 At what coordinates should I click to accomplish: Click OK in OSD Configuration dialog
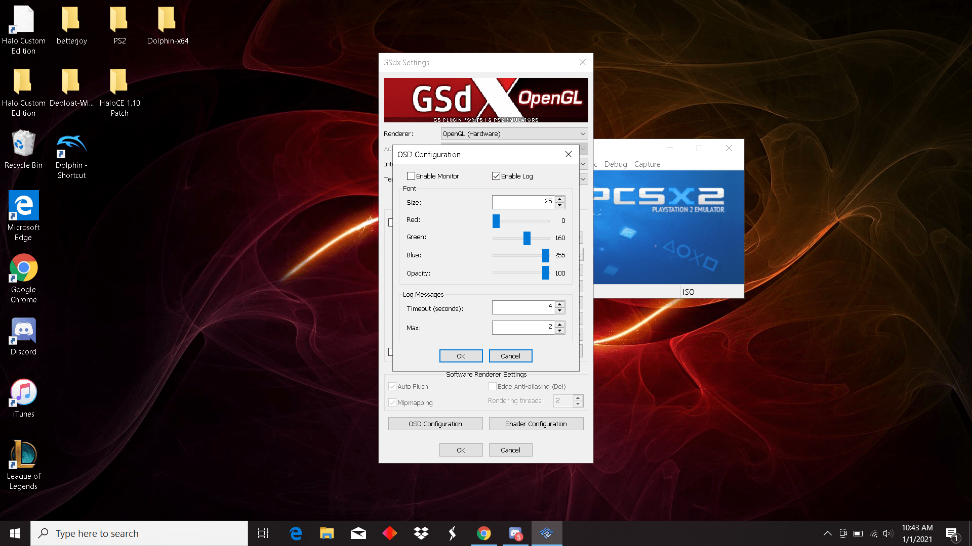pyautogui.click(x=461, y=356)
